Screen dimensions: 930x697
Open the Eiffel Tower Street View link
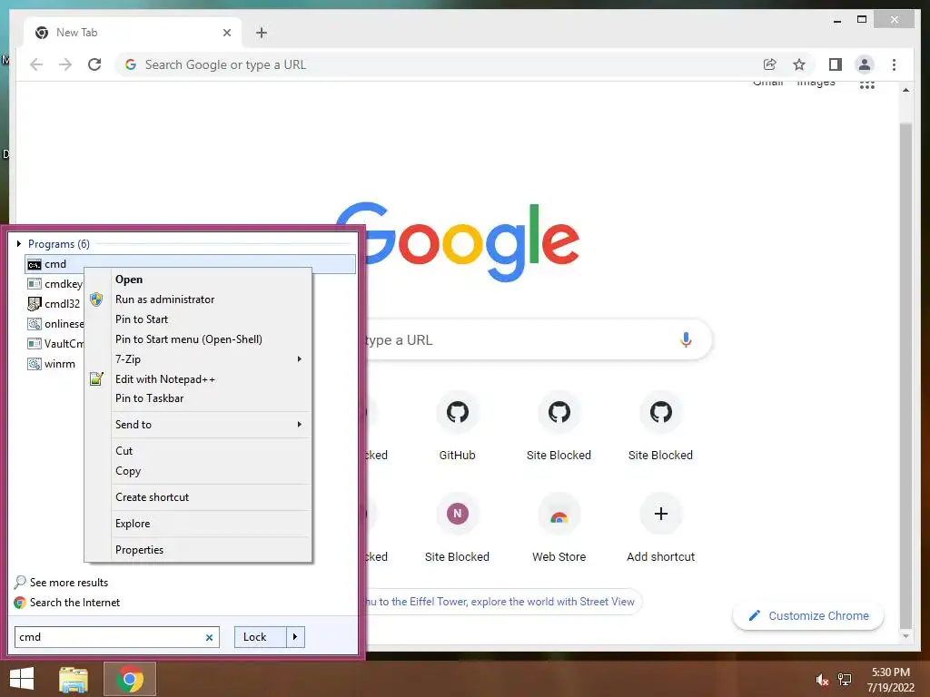(501, 602)
